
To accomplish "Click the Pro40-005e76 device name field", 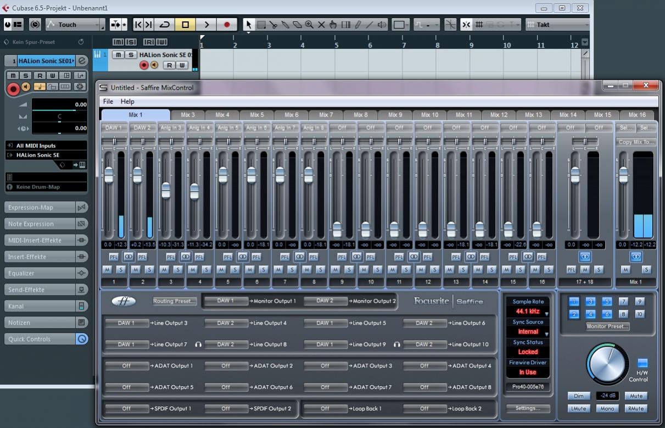I will (528, 387).
